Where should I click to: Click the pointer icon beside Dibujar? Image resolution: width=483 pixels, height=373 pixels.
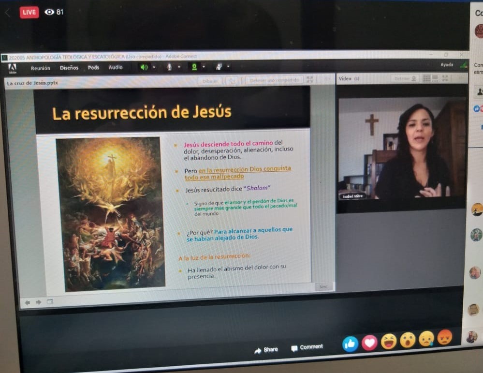(x=232, y=81)
